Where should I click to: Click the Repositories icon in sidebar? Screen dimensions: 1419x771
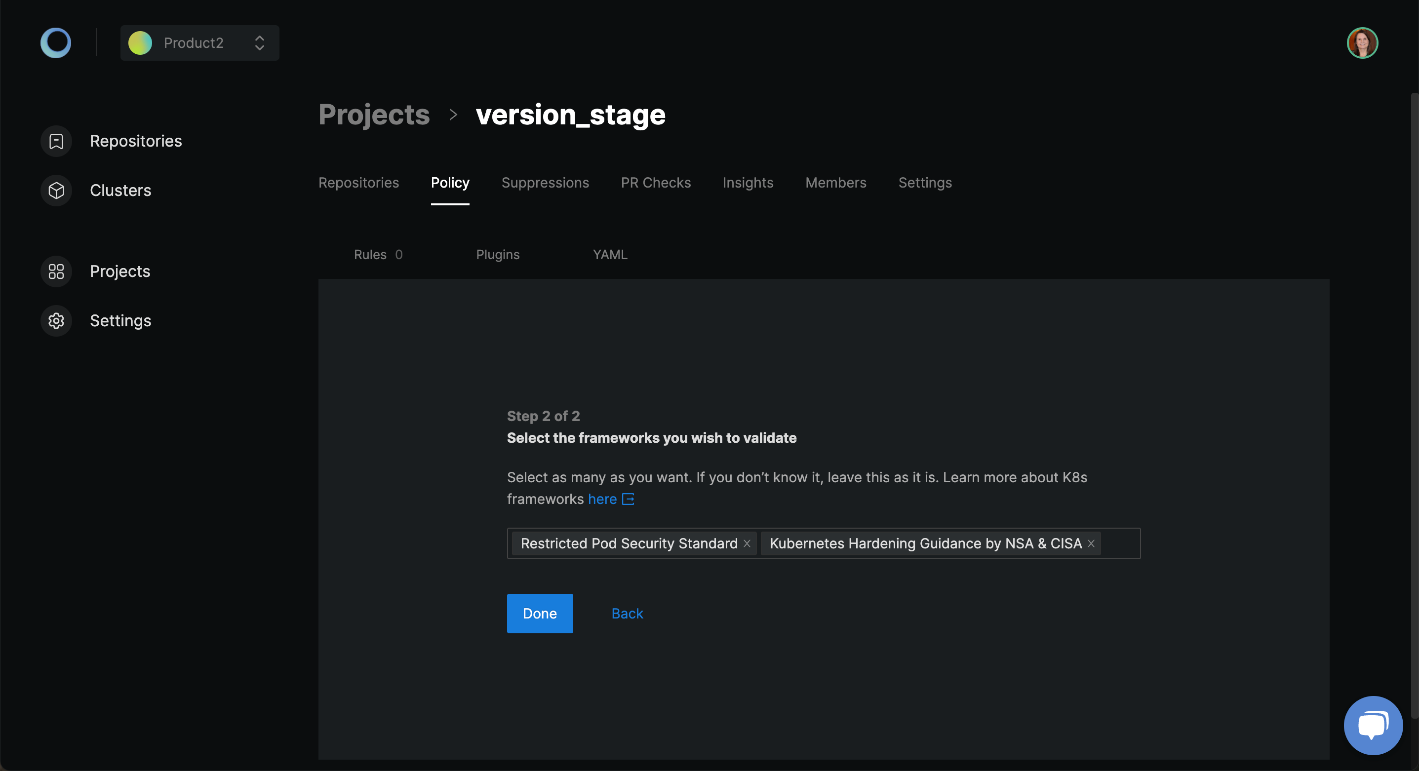[x=57, y=141]
